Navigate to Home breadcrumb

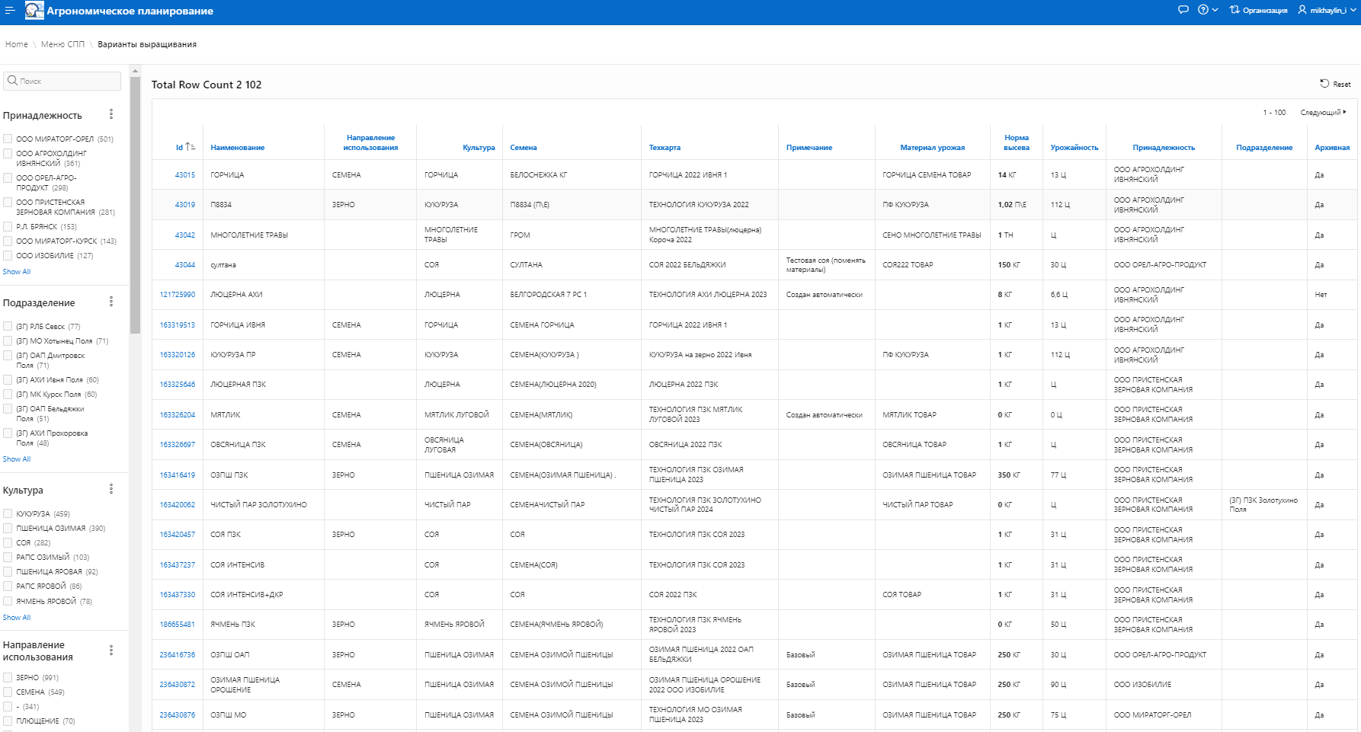pos(16,44)
